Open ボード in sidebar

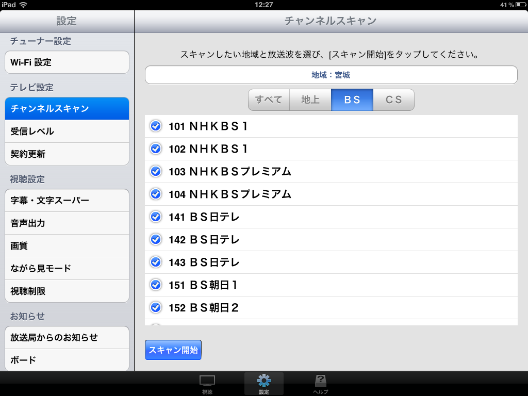coord(67,360)
